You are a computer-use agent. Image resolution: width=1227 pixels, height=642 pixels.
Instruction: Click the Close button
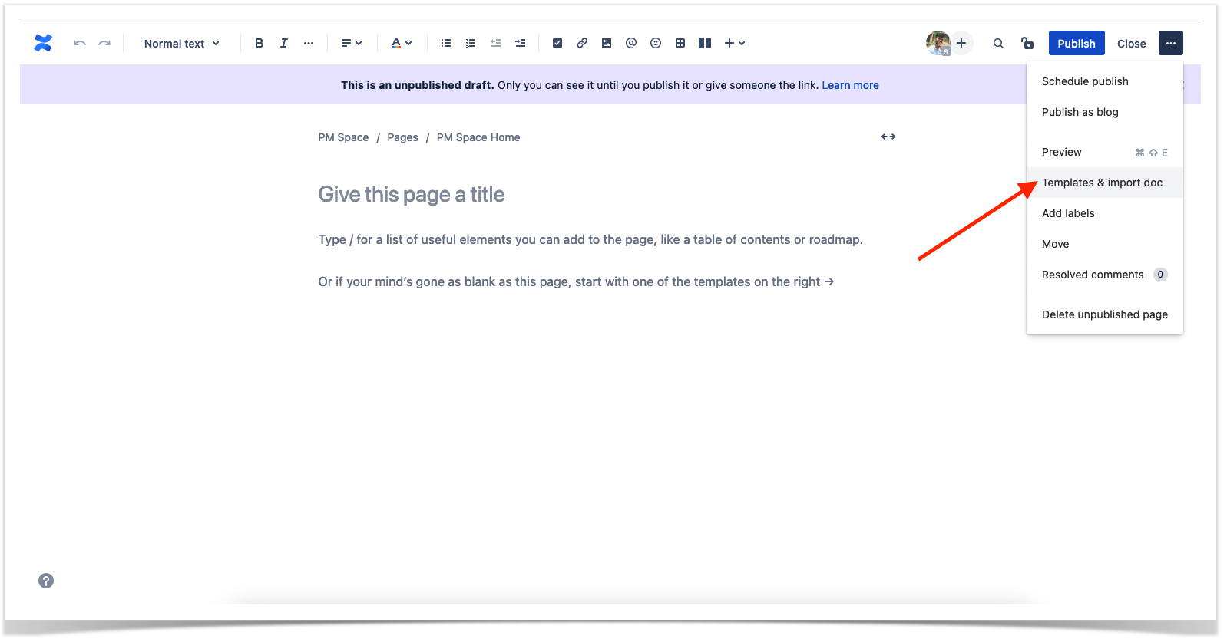(1132, 44)
